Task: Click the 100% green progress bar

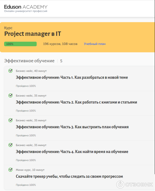Action: (20, 44)
